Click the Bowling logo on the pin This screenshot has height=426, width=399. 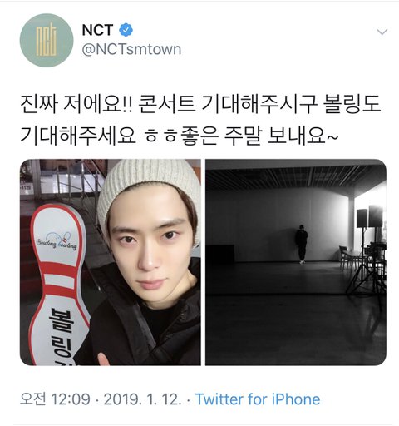point(57,240)
